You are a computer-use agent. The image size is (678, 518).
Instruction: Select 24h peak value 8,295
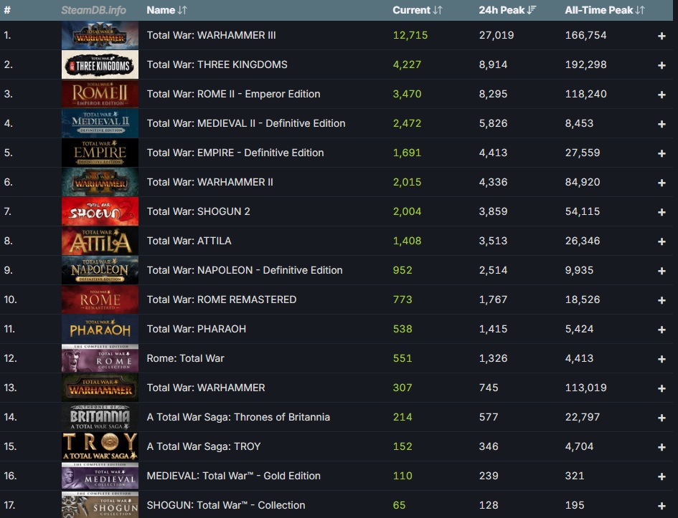(493, 94)
